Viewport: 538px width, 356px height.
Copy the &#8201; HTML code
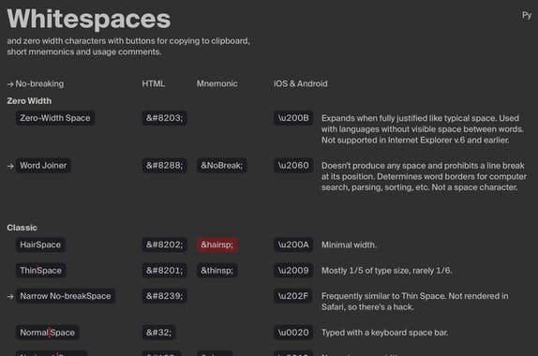164,270
